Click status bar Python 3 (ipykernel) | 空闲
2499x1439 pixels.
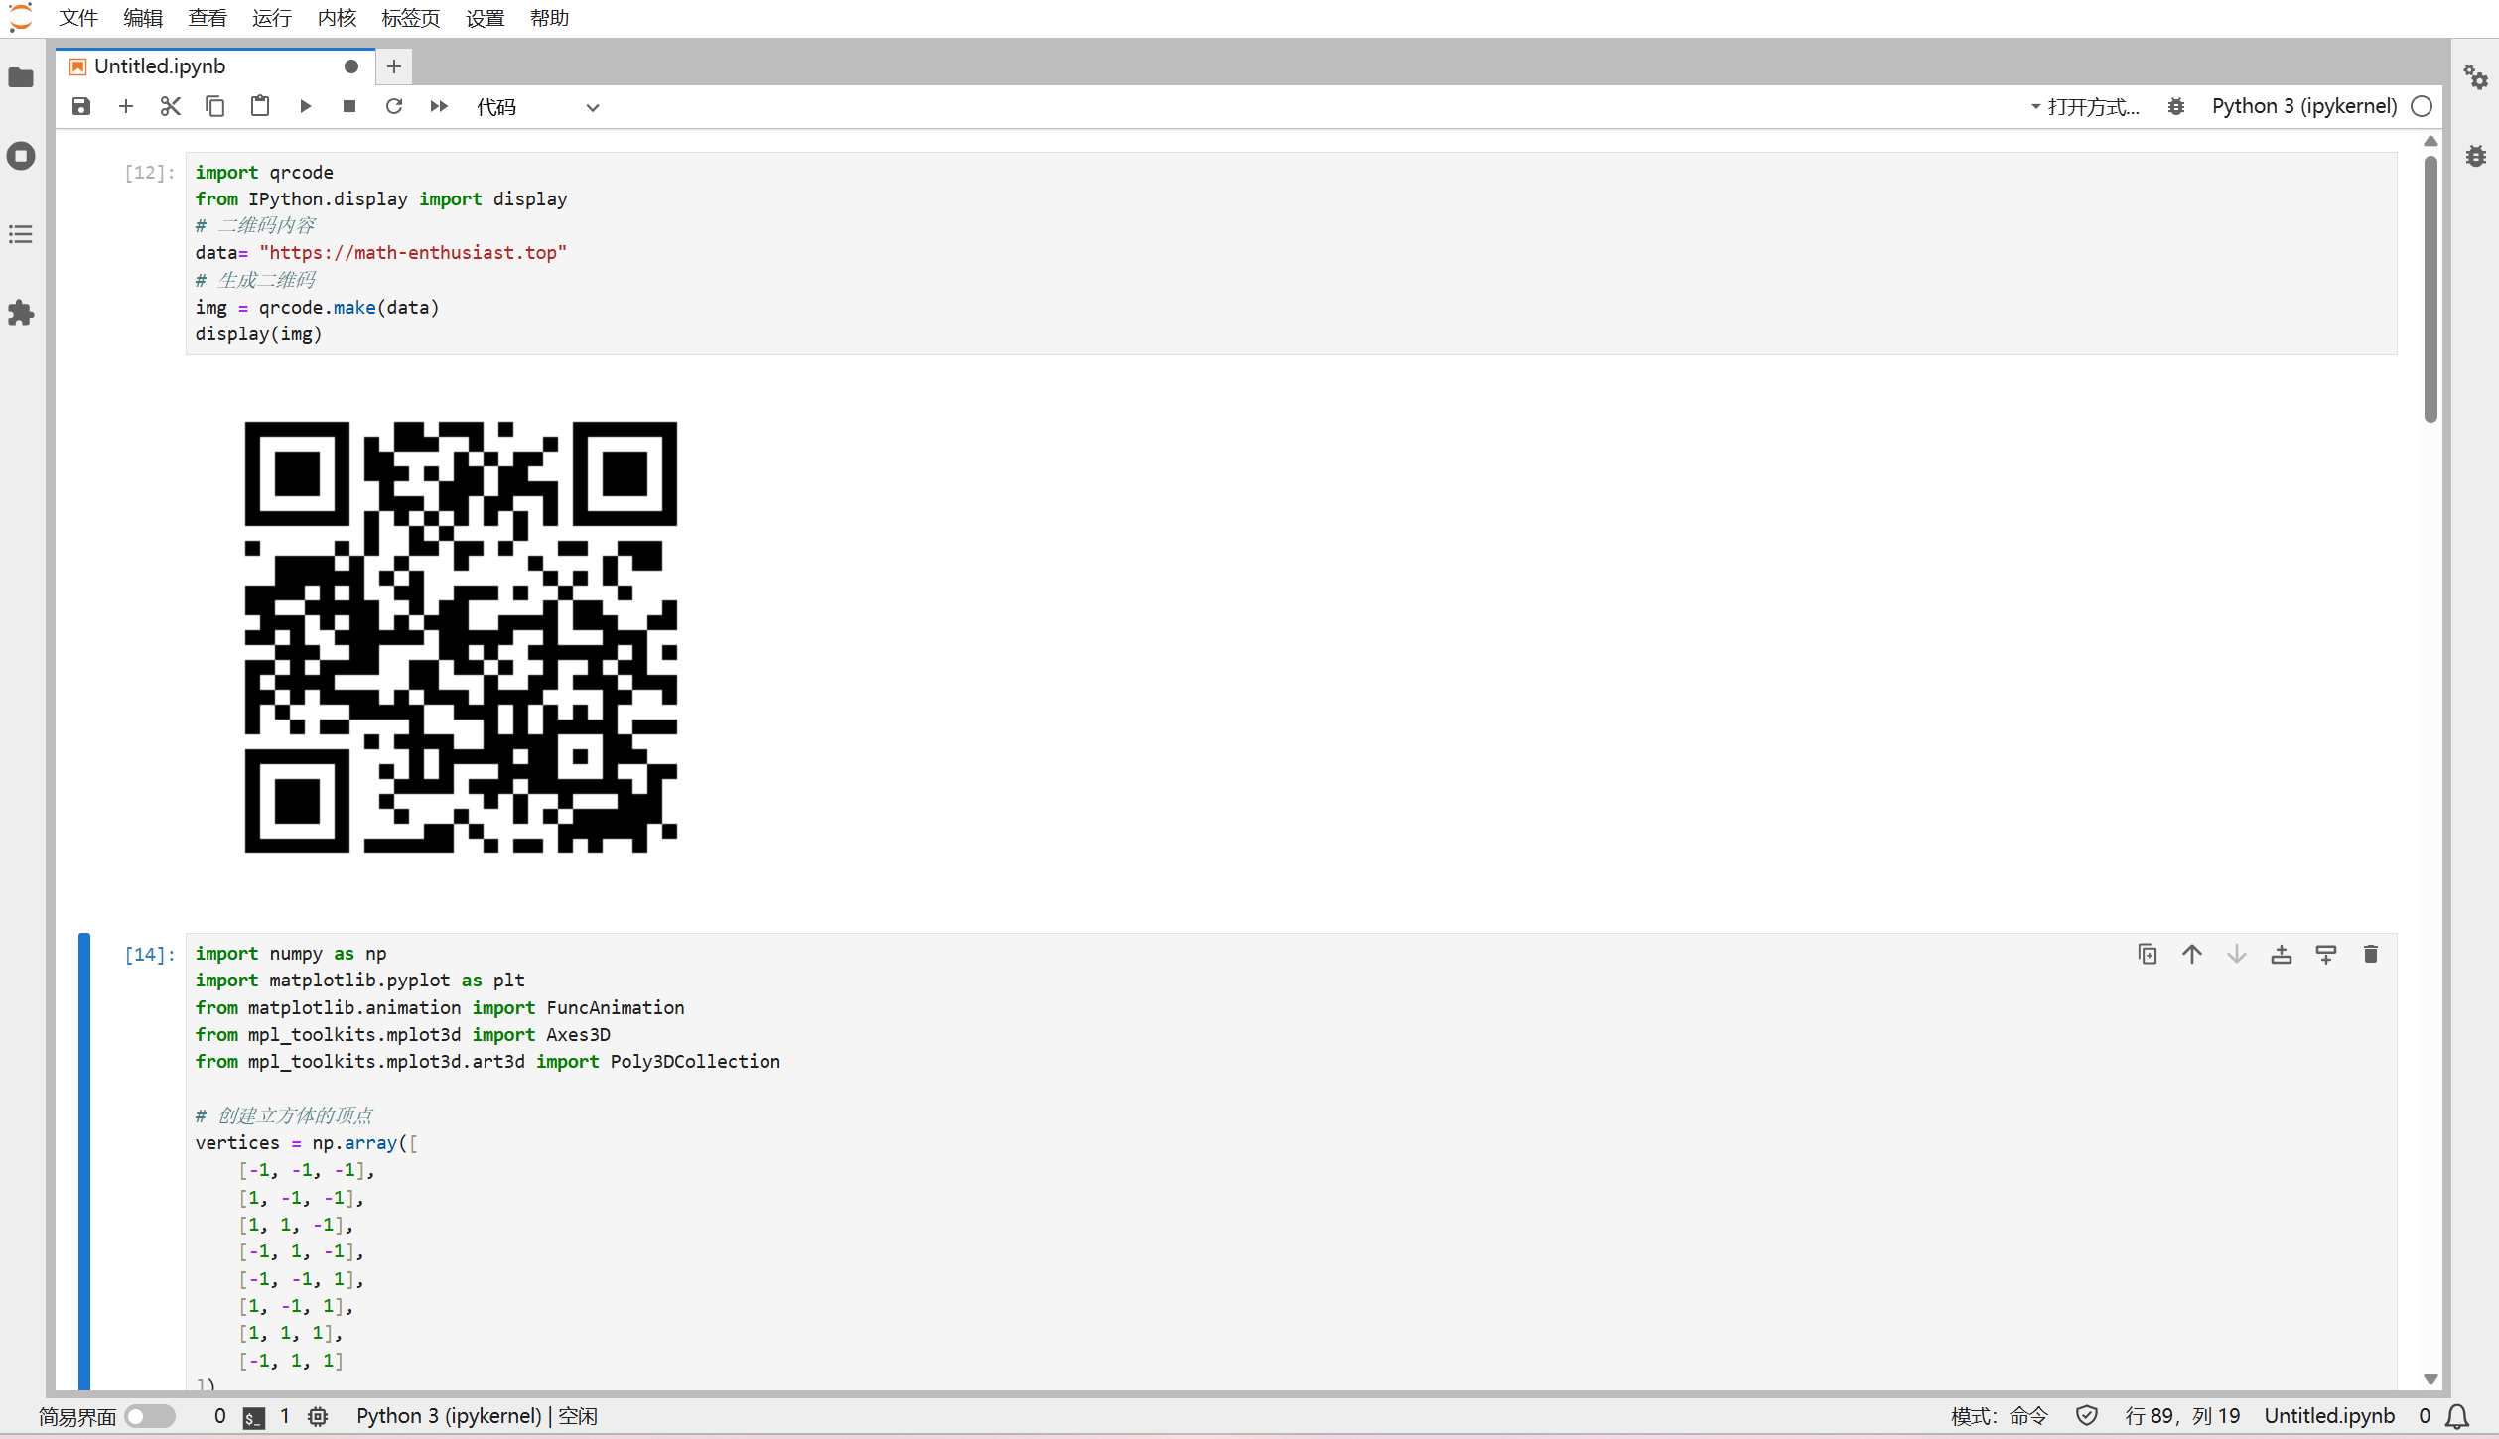[x=477, y=1416]
